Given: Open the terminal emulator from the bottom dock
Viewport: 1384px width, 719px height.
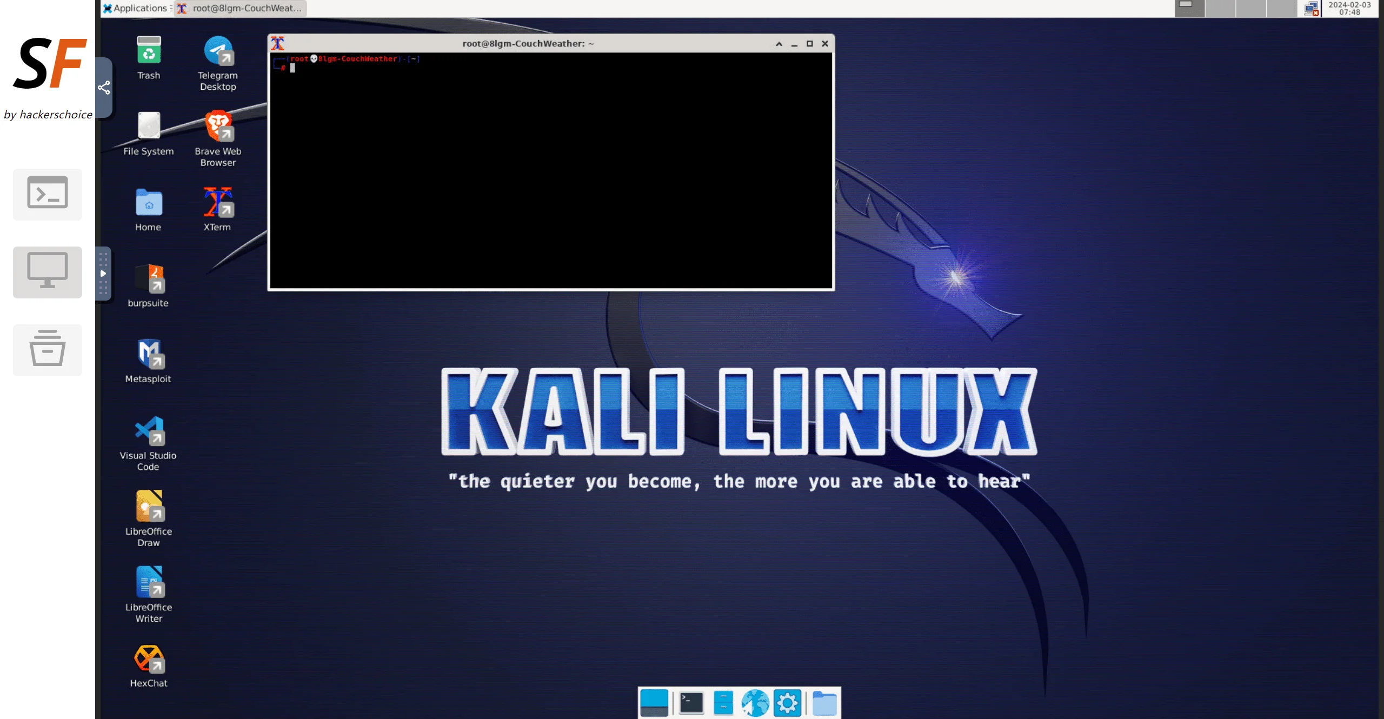Looking at the screenshot, I should point(690,703).
